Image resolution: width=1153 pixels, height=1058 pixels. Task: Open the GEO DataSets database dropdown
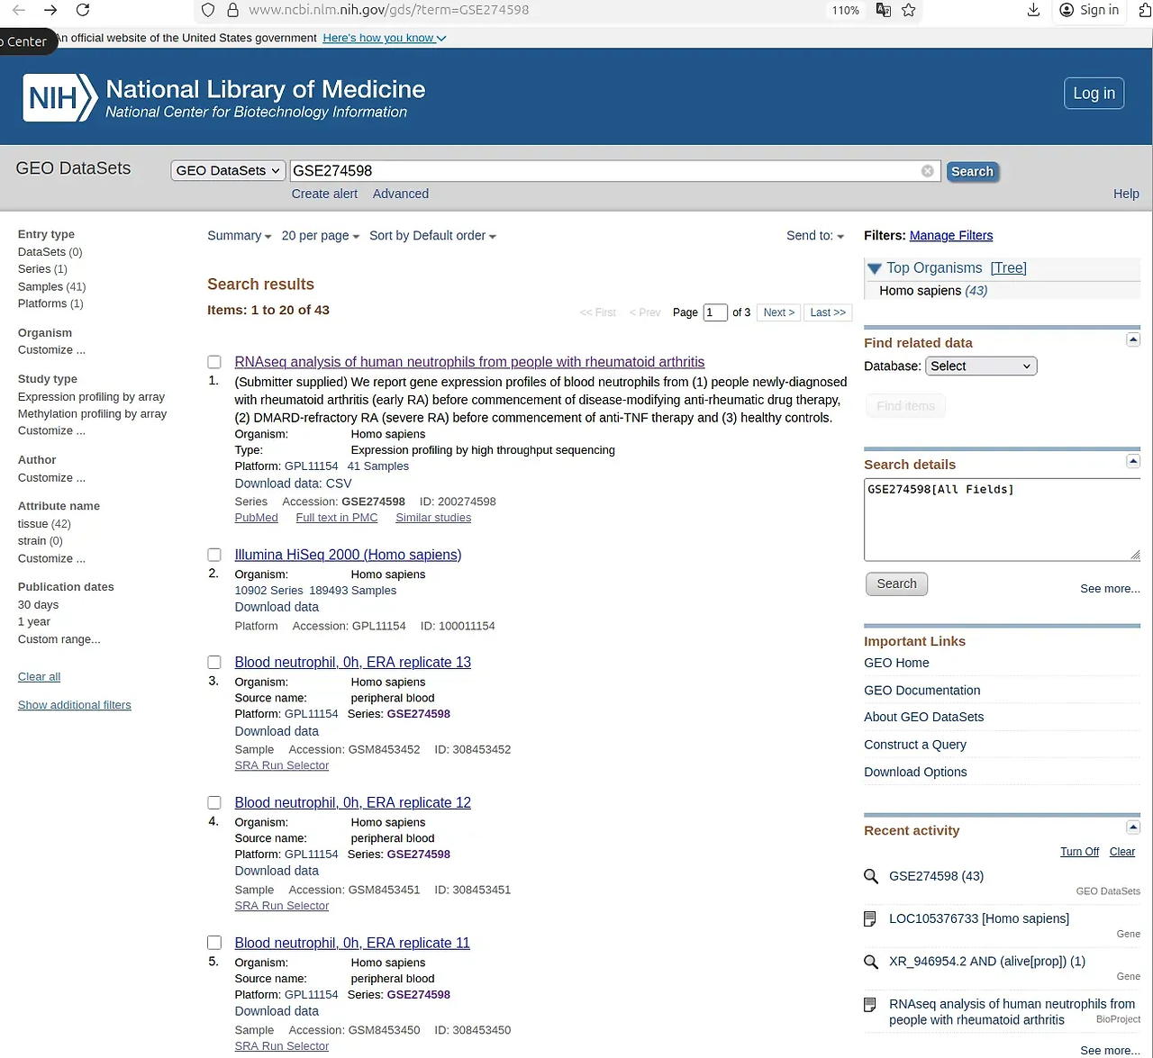pyautogui.click(x=228, y=170)
